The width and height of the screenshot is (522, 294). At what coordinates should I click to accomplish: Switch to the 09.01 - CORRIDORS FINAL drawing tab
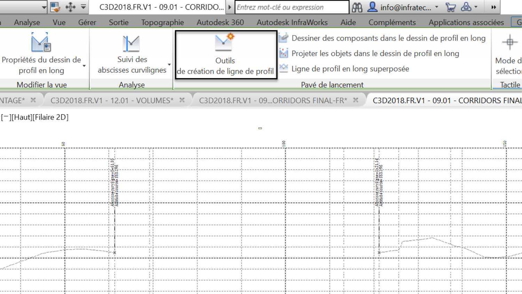[x=447, y=100]
